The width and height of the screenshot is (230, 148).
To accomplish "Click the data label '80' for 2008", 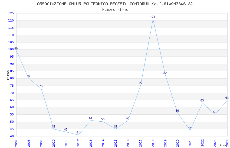I will click(28, 76).
